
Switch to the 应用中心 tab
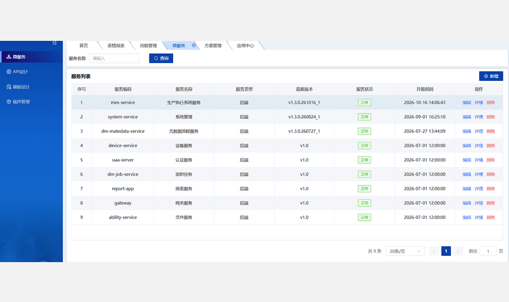(x=245, y=46)
